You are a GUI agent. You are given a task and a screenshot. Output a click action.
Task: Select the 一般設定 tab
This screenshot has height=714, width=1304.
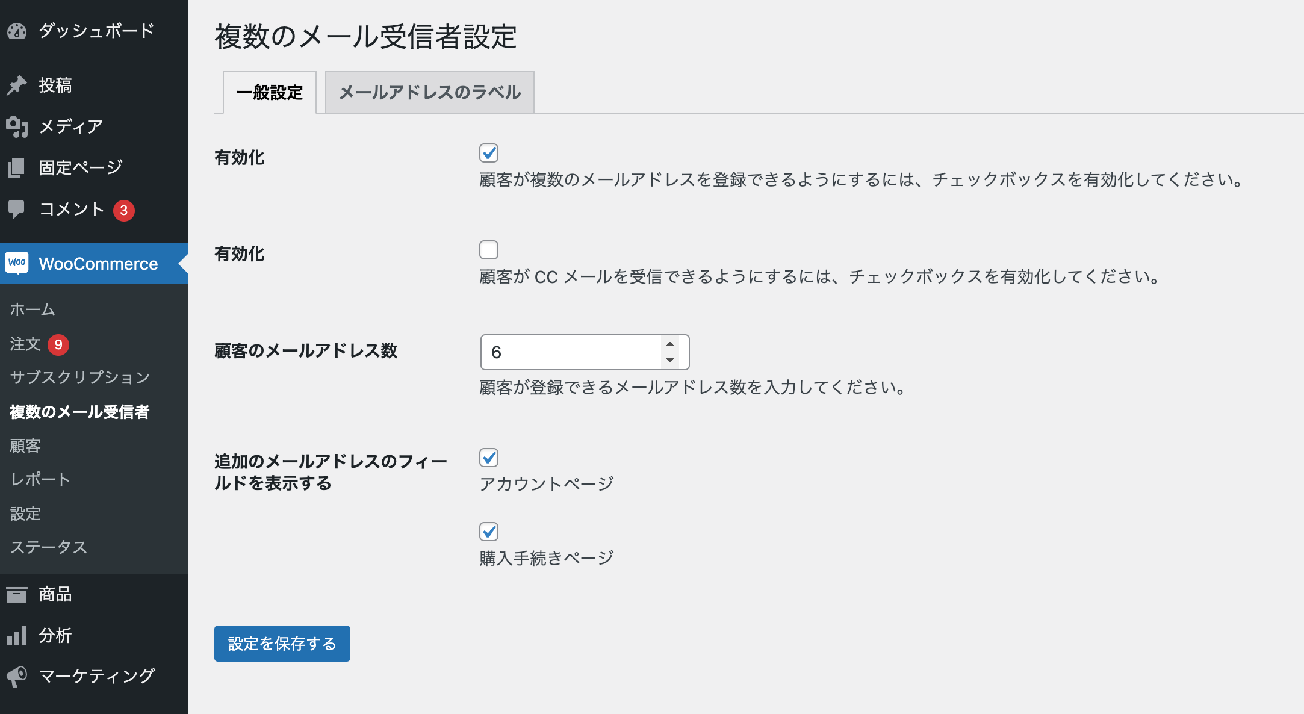[x=270, y=93]
